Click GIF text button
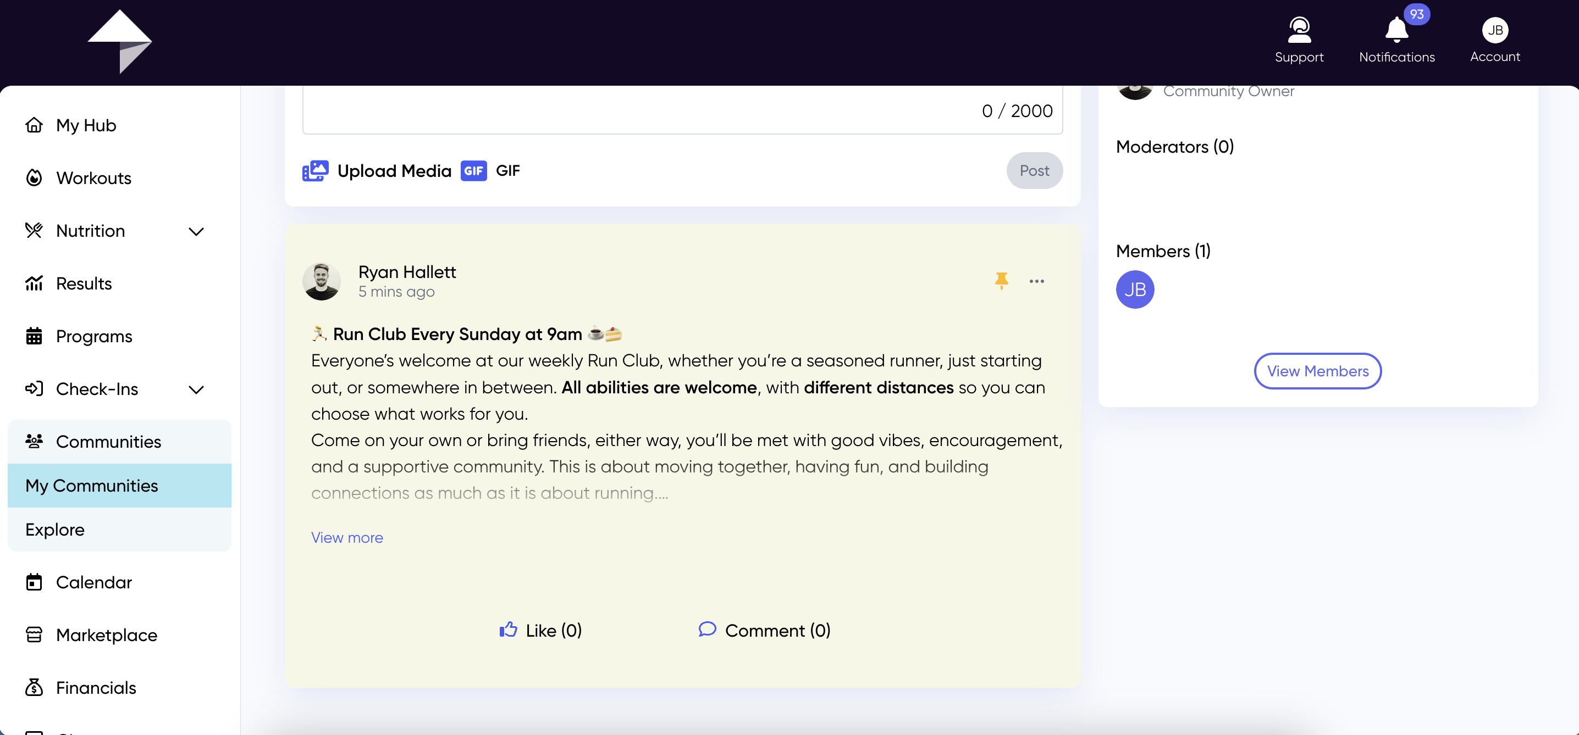This screenshot has height=735, width=1579. click(507, 171)
